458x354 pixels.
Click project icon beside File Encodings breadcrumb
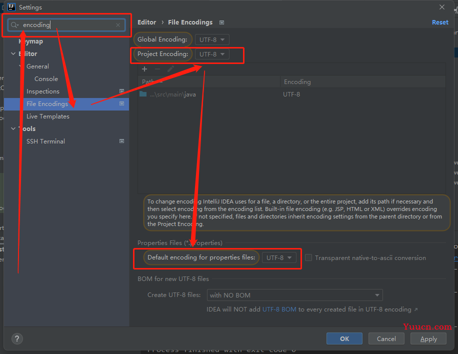pyautogui.click(x=221, y=22)
